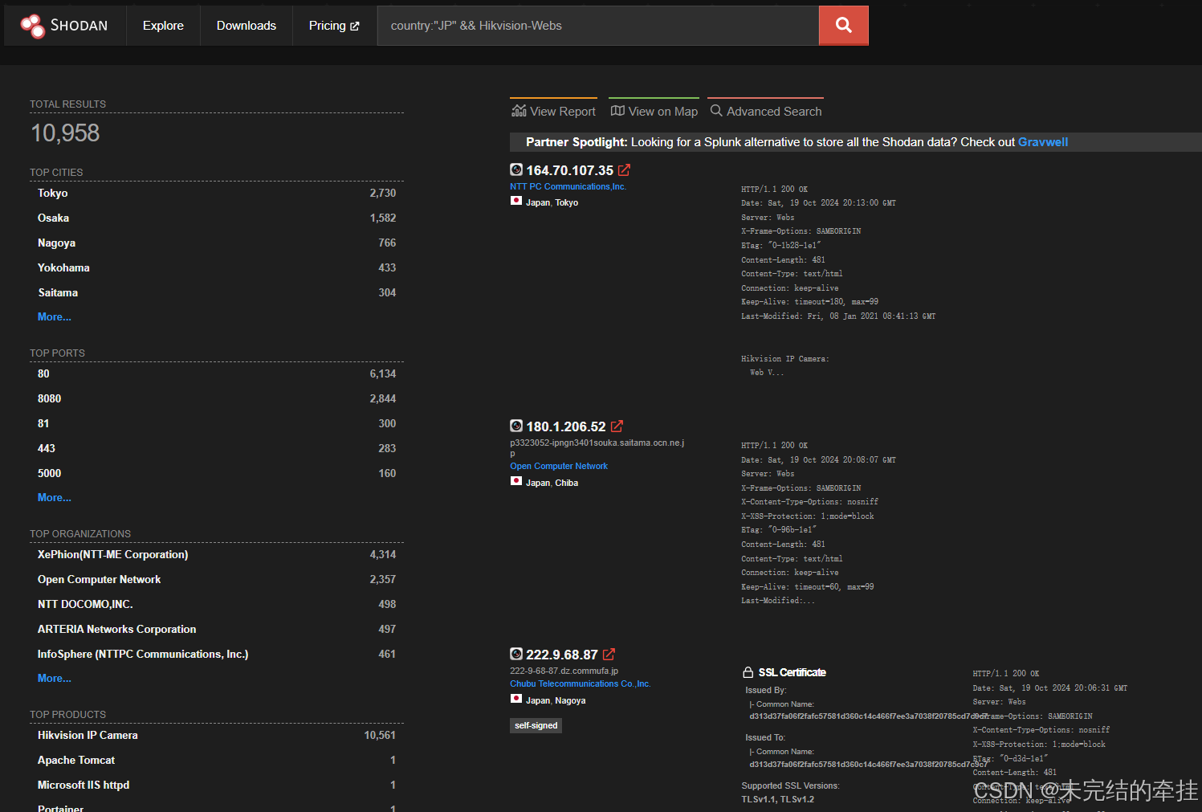Screen dimensions: 1202x812
Task: Filter results by port 8080
Action: (x=217, y=398)
